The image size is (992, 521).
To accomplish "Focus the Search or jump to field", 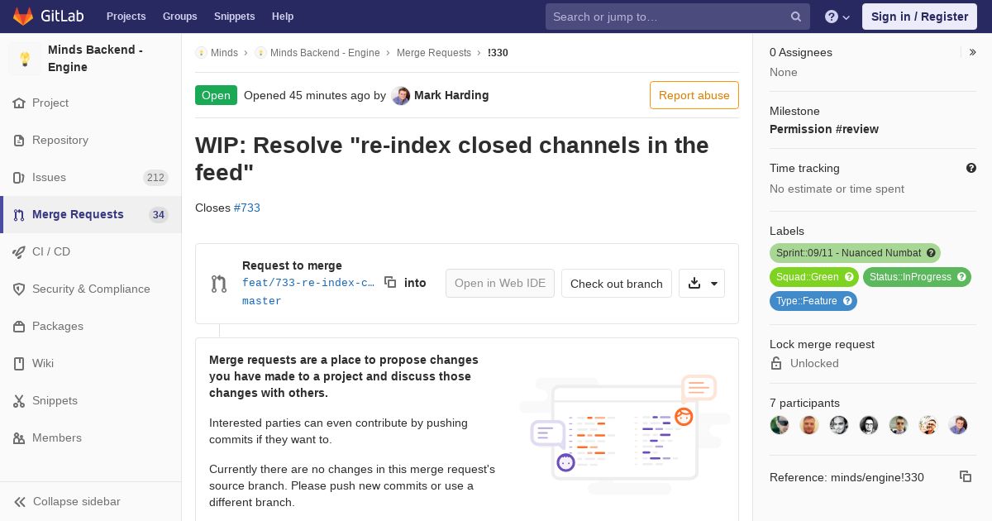I will click(678, 17).
